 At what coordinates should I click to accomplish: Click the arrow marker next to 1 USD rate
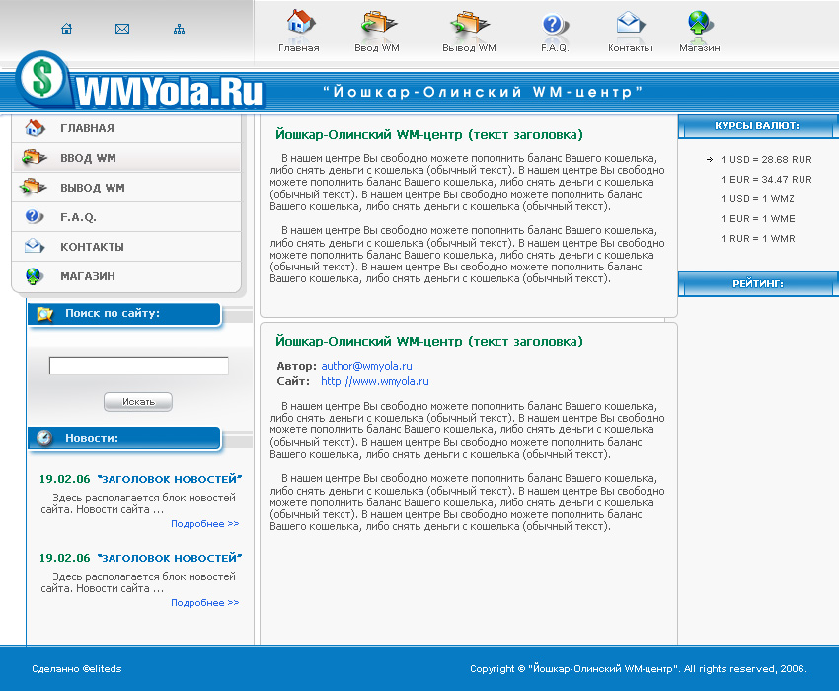[x=711, y=158]
